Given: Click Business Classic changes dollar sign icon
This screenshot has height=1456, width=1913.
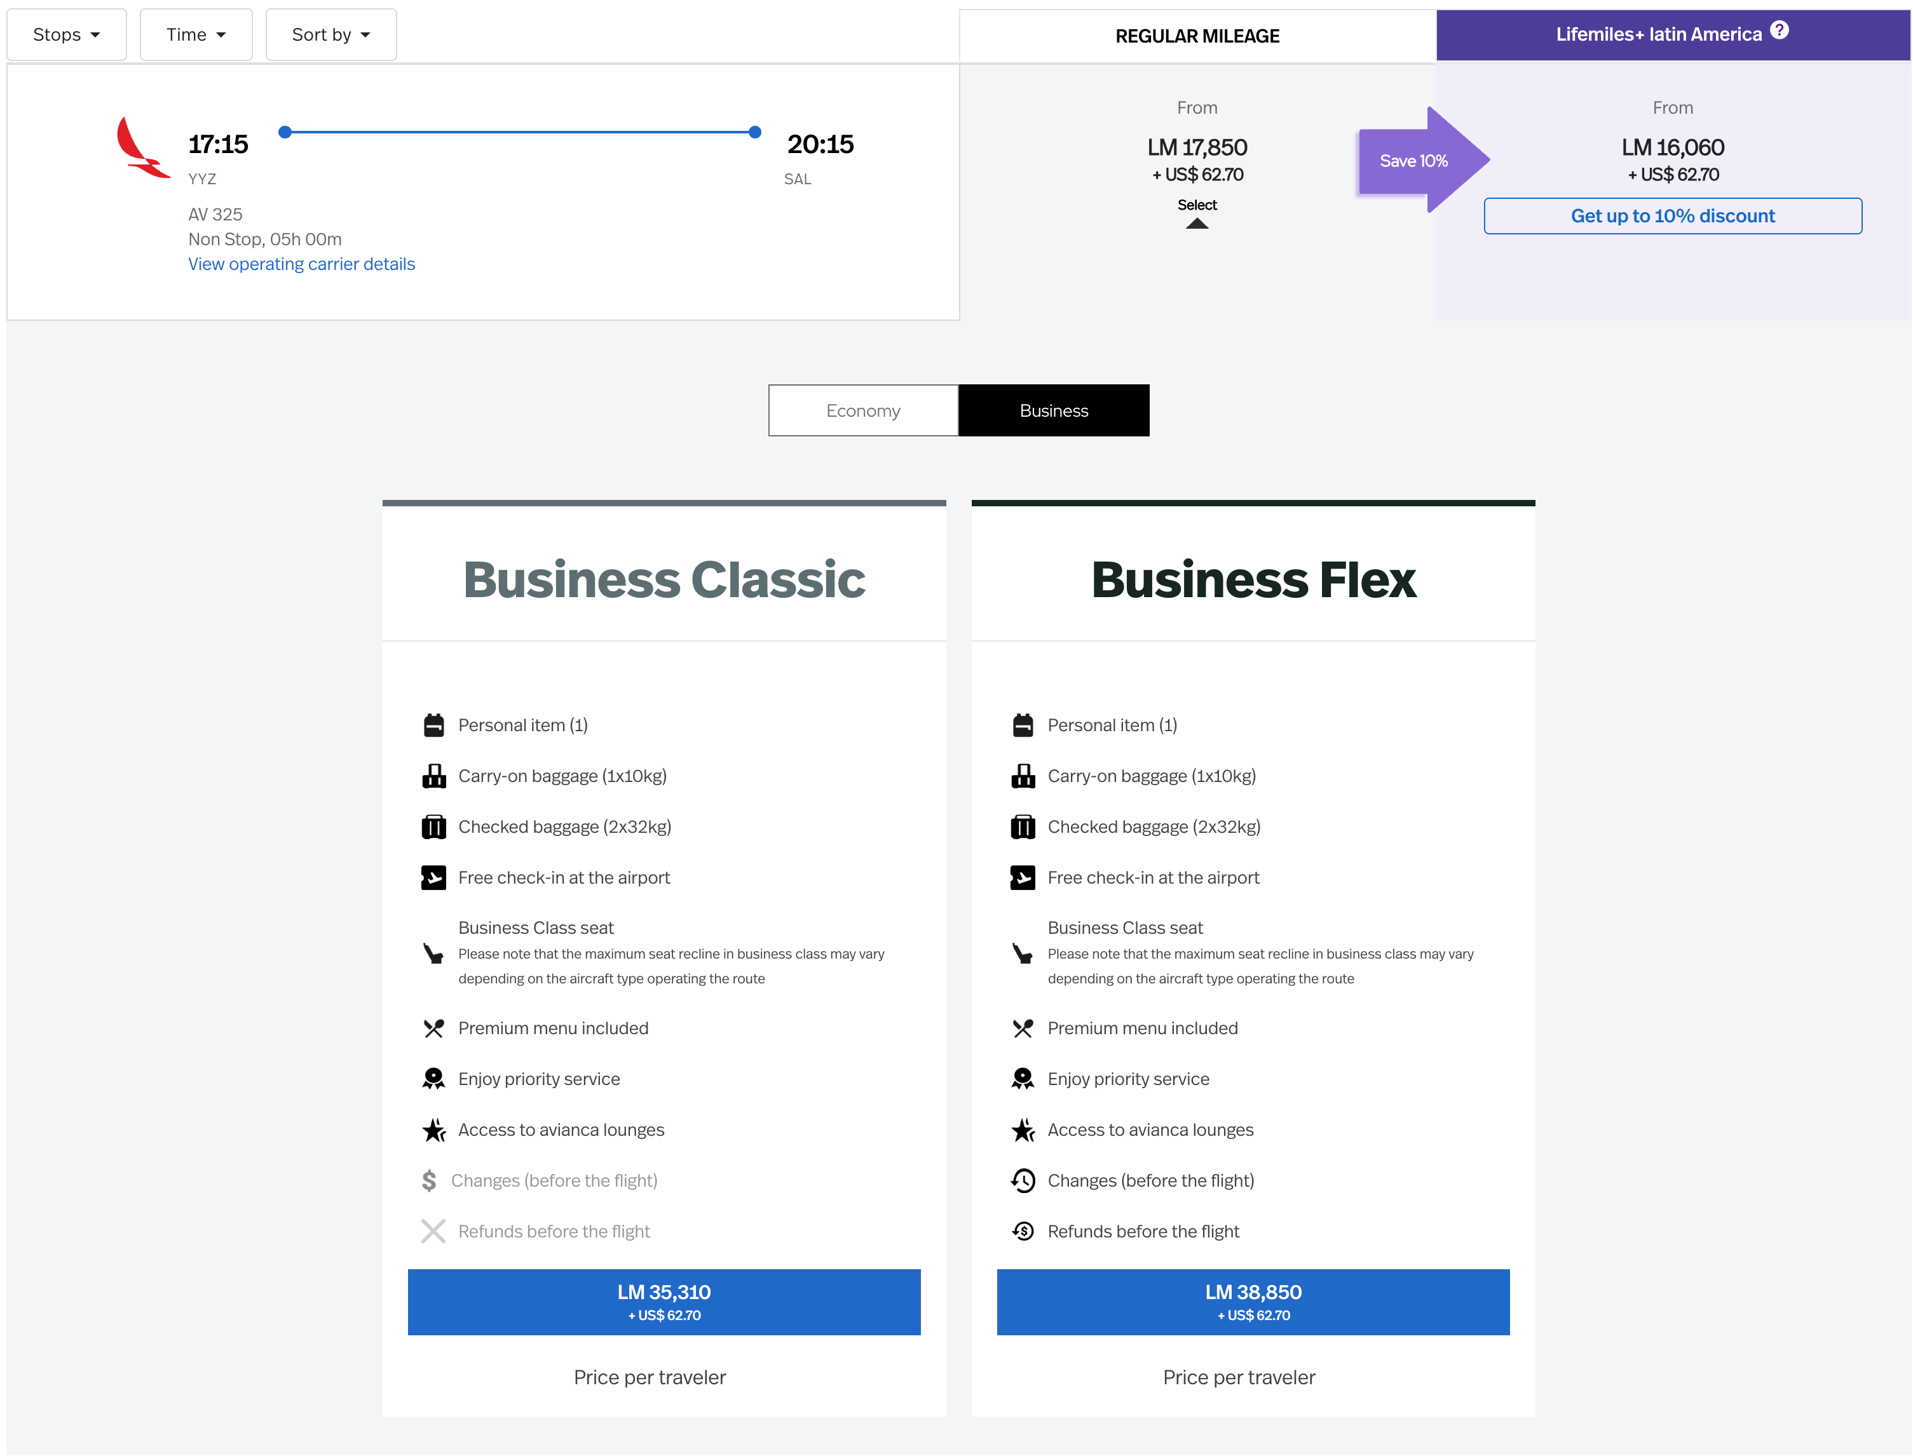Looking at the screenshot, I should 429,1180.
